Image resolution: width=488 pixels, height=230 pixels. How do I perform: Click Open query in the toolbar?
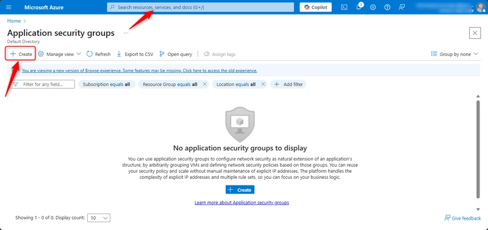(x=176, y=54)
